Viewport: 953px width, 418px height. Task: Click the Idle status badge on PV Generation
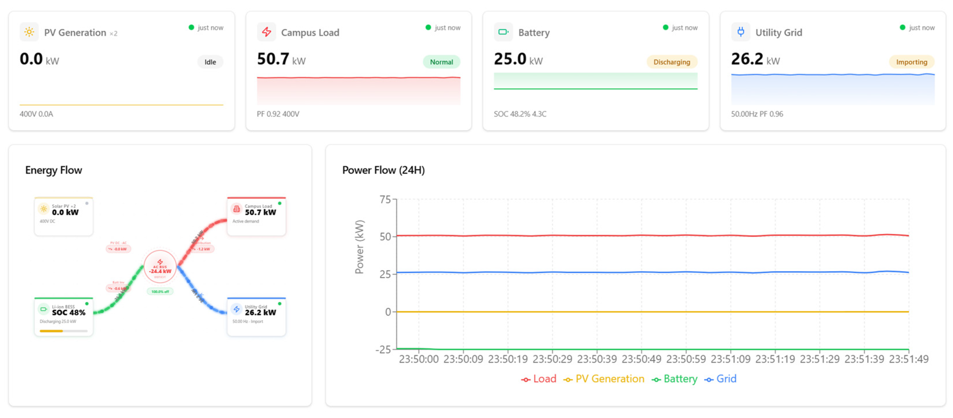(210, 62)
